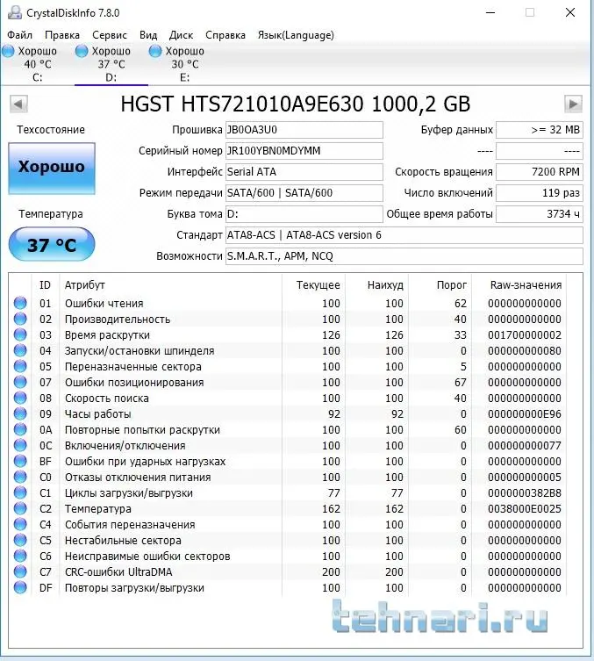This screenshot has width=594, height=661.
Task: Click status orb for Время раскрутки row
Action: tap(20, 334)
